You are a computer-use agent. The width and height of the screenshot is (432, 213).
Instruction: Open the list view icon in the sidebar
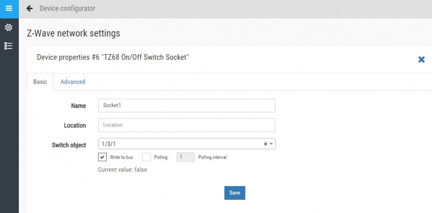[9, 46]
